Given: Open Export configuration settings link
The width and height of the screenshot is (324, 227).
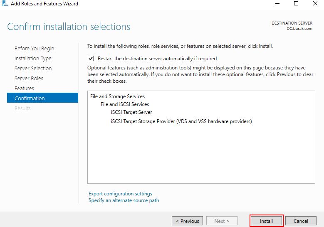Looking at the screenshot, I should [120, 194].
